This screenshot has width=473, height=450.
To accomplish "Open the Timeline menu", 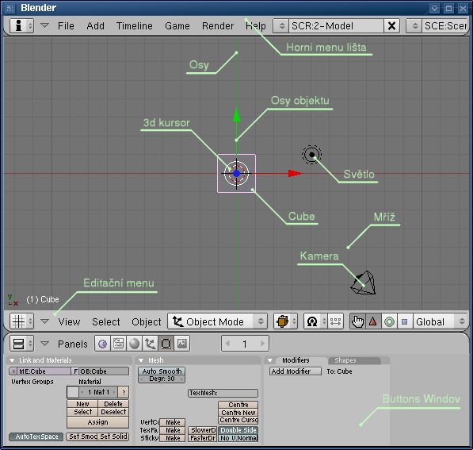I will [135, 26].
